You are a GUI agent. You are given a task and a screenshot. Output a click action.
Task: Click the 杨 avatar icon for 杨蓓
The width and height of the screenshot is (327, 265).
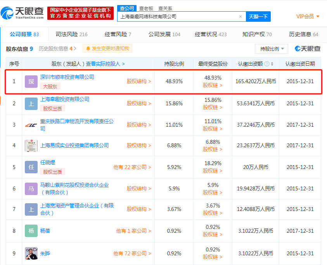click(31, 231)
